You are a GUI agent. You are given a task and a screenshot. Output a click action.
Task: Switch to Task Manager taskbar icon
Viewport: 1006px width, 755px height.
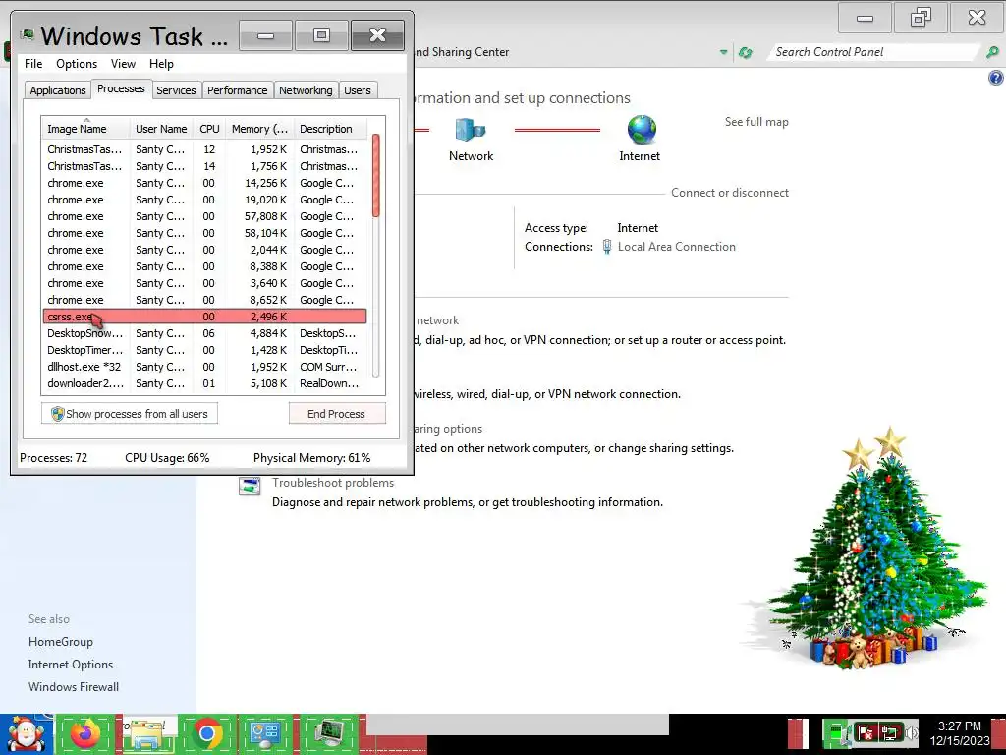point(330,733)
